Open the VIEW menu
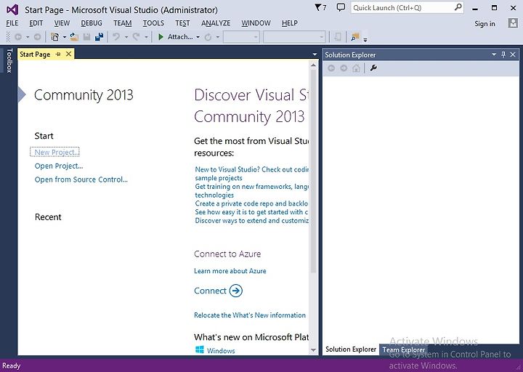 coord(62,23)
